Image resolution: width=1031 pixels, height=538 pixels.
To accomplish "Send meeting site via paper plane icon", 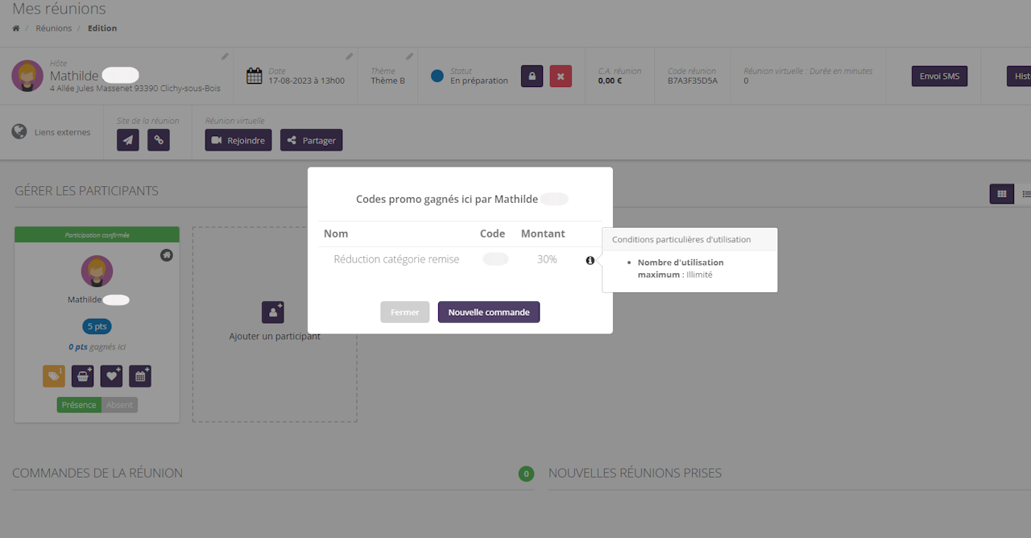I will (128, 140).
